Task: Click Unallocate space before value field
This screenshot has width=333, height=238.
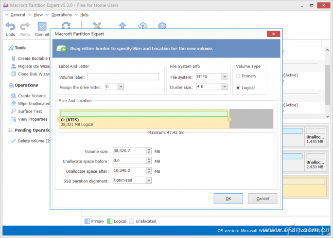Action: pyautogui.click(x=129, y=160)
